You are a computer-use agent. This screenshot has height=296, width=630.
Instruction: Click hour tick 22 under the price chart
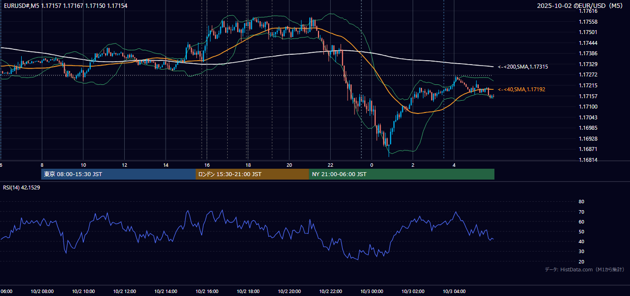331,165
